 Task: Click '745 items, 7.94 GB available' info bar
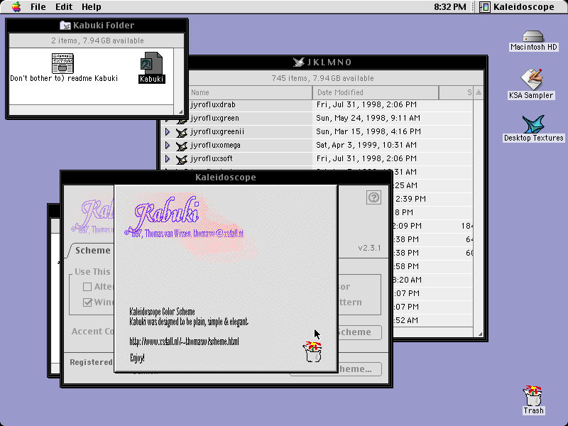(x=322, y=78)
